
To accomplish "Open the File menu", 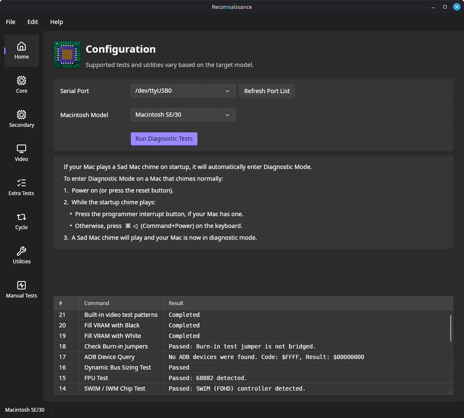I will [11, 22].
